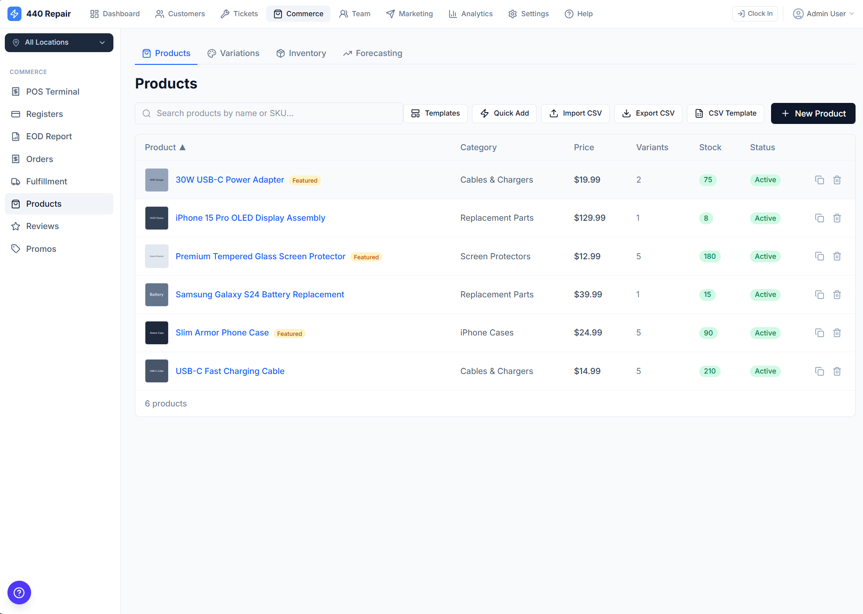Open the Samsung Galaxy S24 Battery Replacement product

click(260, 294)
